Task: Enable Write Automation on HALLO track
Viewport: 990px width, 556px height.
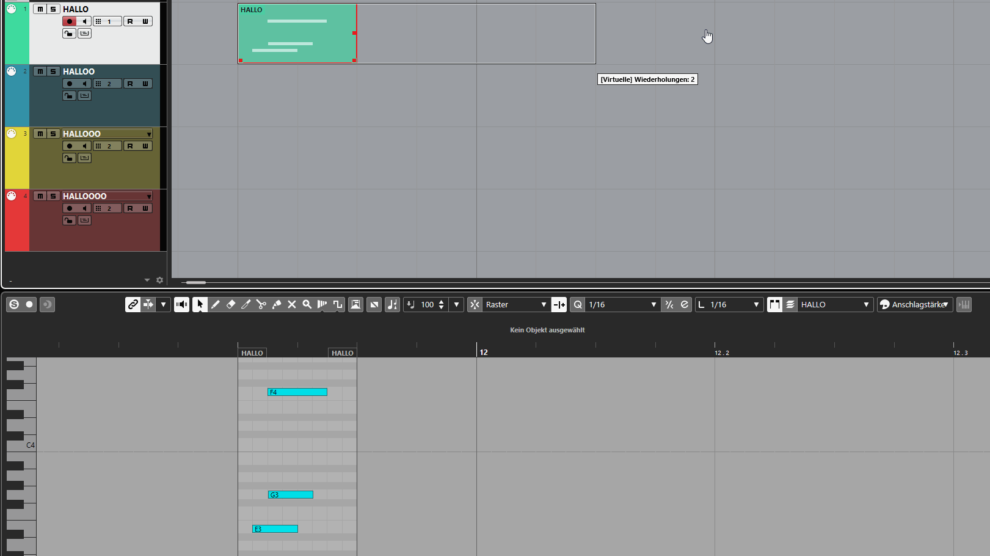Action: pyautogui.click(x=145, y=21)
